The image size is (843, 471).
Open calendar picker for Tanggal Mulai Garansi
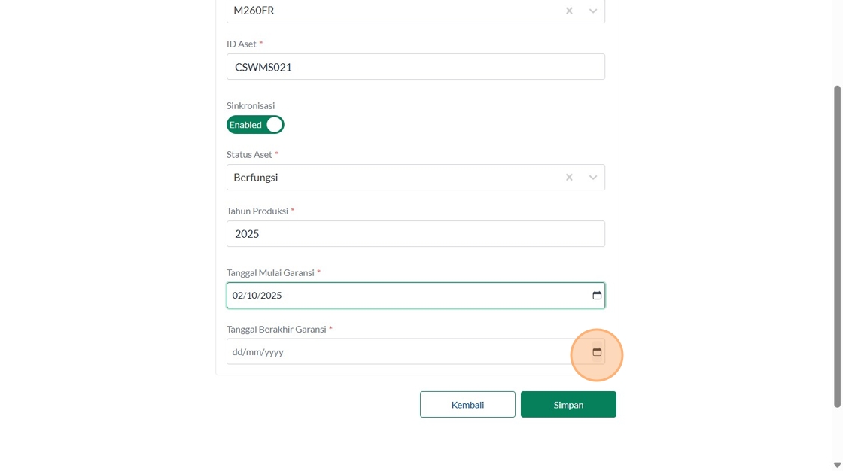point(597,296)
